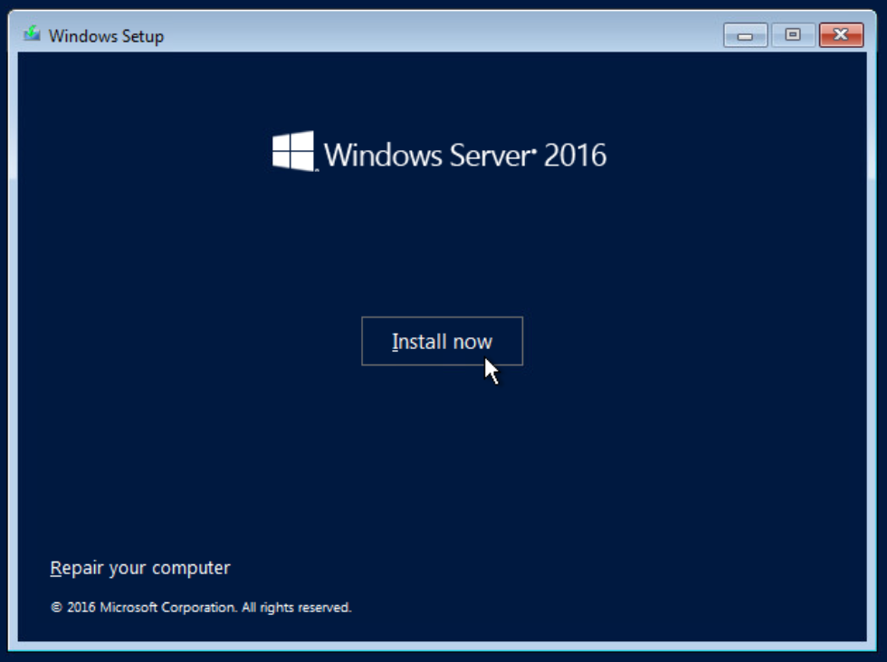Screen dimensions: 887x662
Task: Click the Windows Setup title text
Action: [x=106, y=36]
